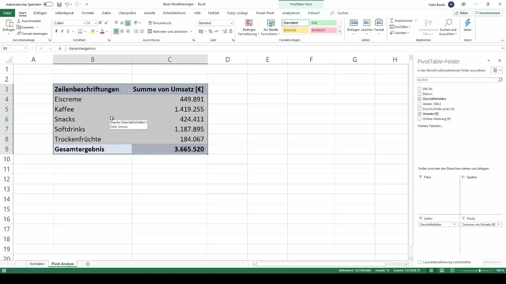Check the Durchschnitts-preis [€] field
The height and width of the screenshot is (284, 506).
coord(420,109)
